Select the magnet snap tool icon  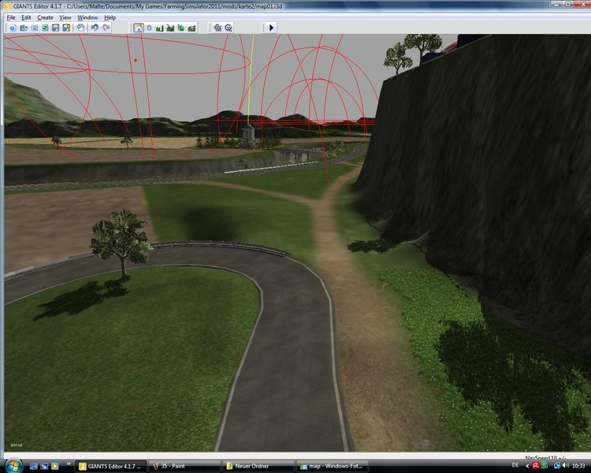coord(149,28)
